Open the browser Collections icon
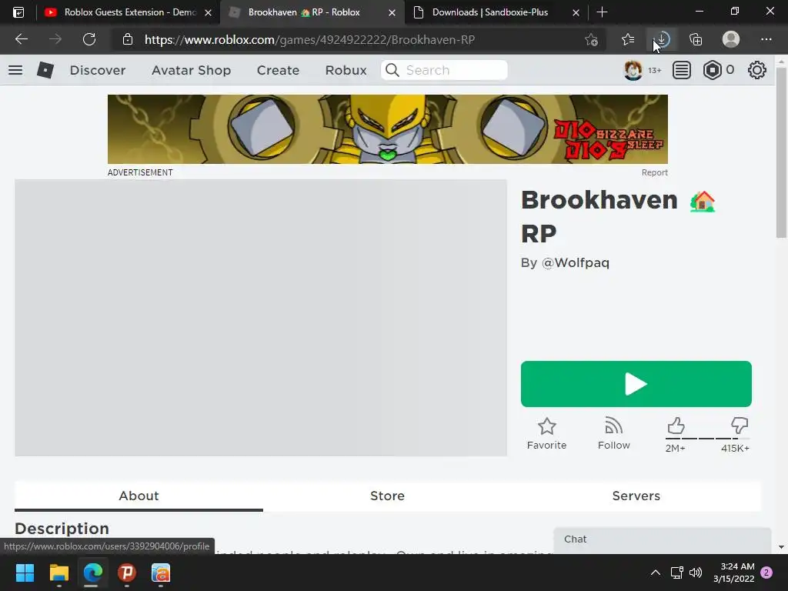This screenshot has width=788, height=591. coord(696,39)
